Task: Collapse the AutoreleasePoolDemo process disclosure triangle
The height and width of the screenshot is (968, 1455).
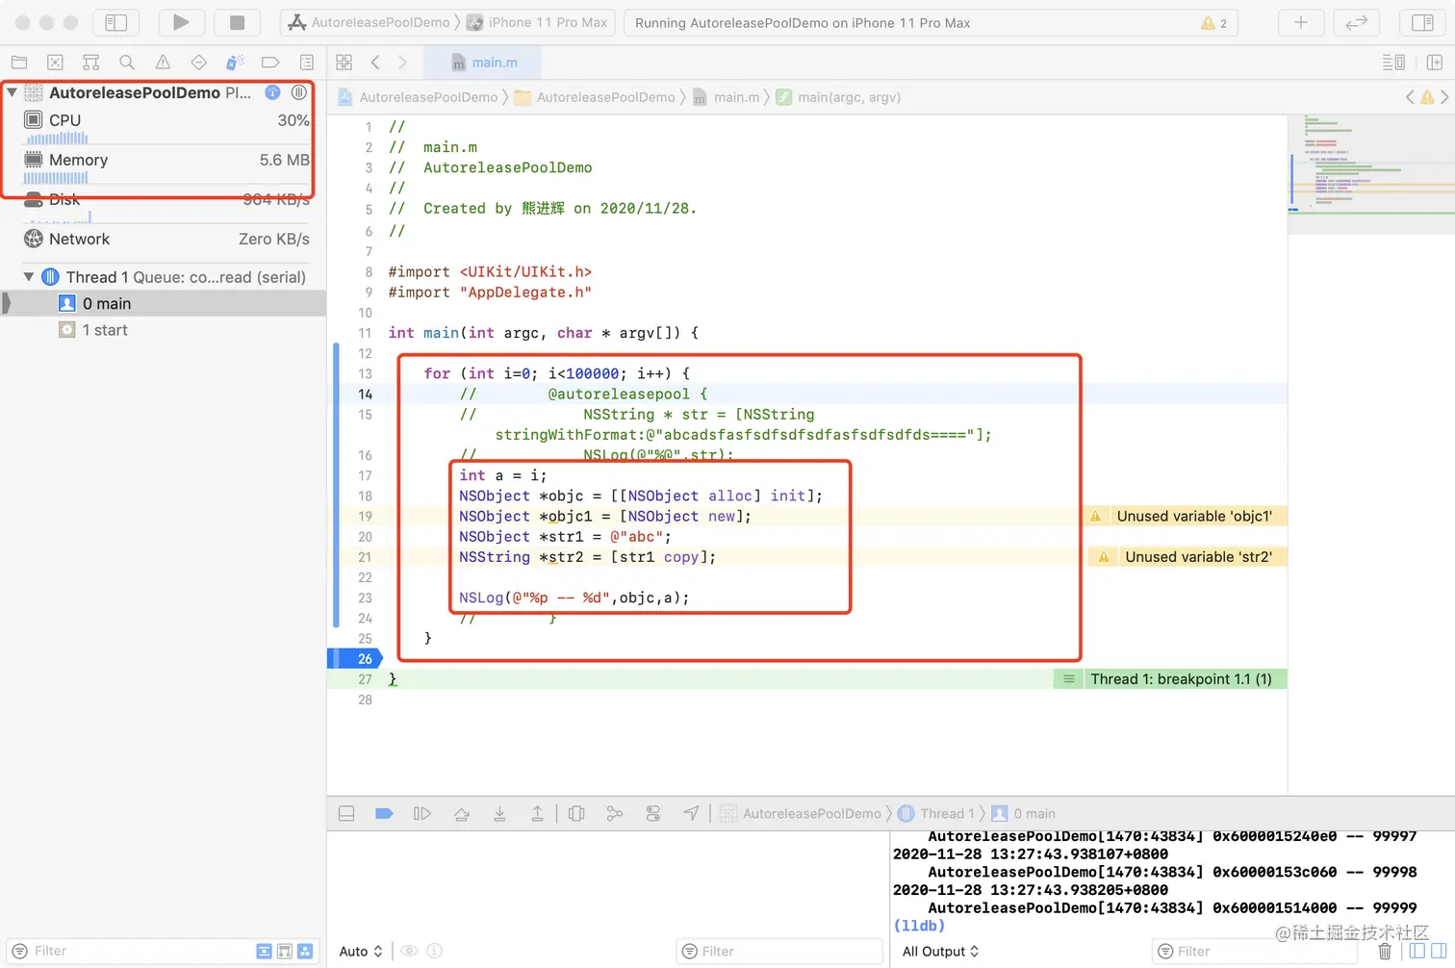Action: (x=13, y=92)
